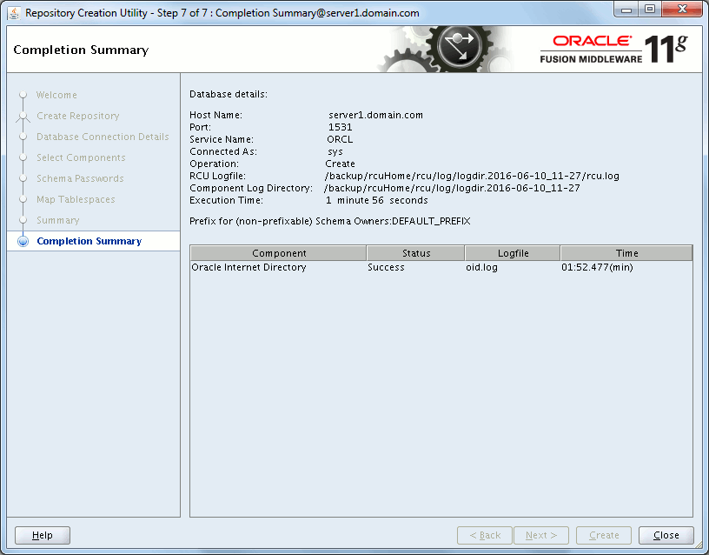Screen dimensions: 709x555
Task: Open the Map Tablespaces step
Action: click(76, 199)
